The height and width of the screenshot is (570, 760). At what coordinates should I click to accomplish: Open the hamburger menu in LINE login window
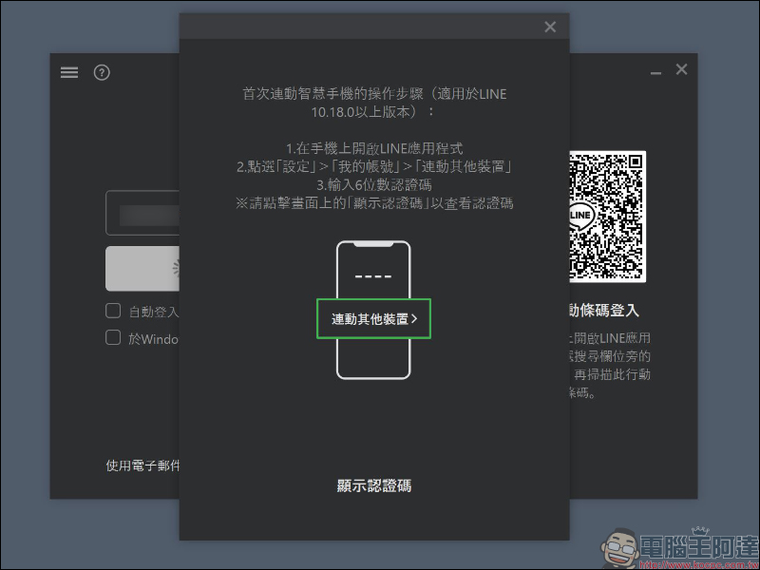(69, 73)
